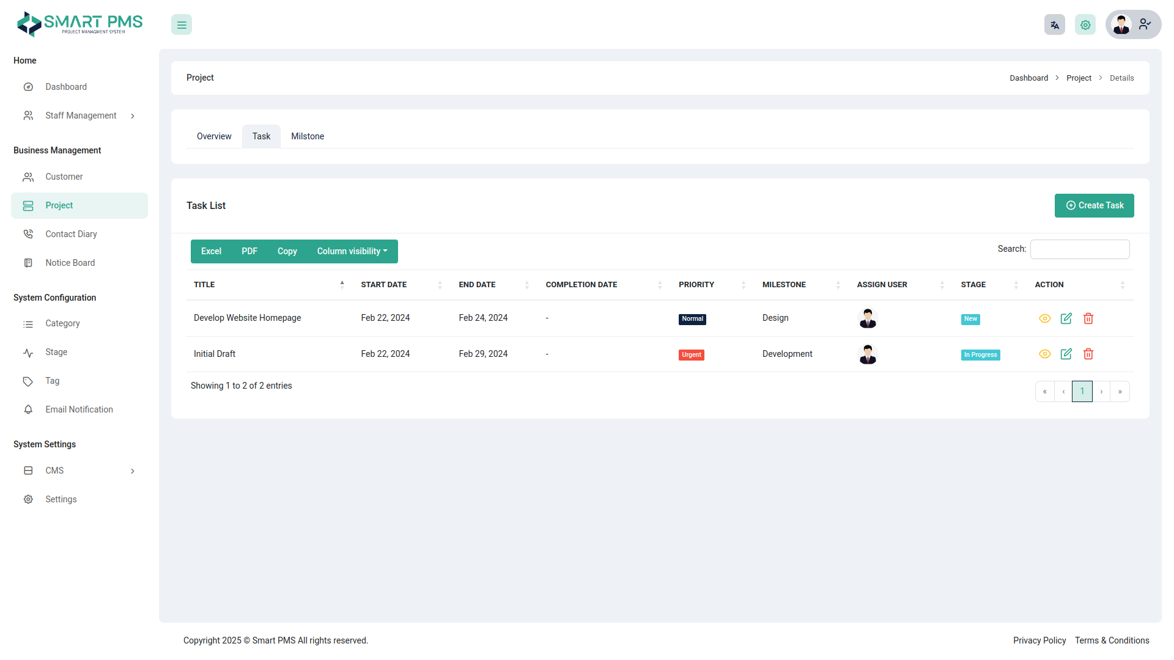Export the task list to Excel
Viewport: 1174px width, 660px height.
click(211, 251)
